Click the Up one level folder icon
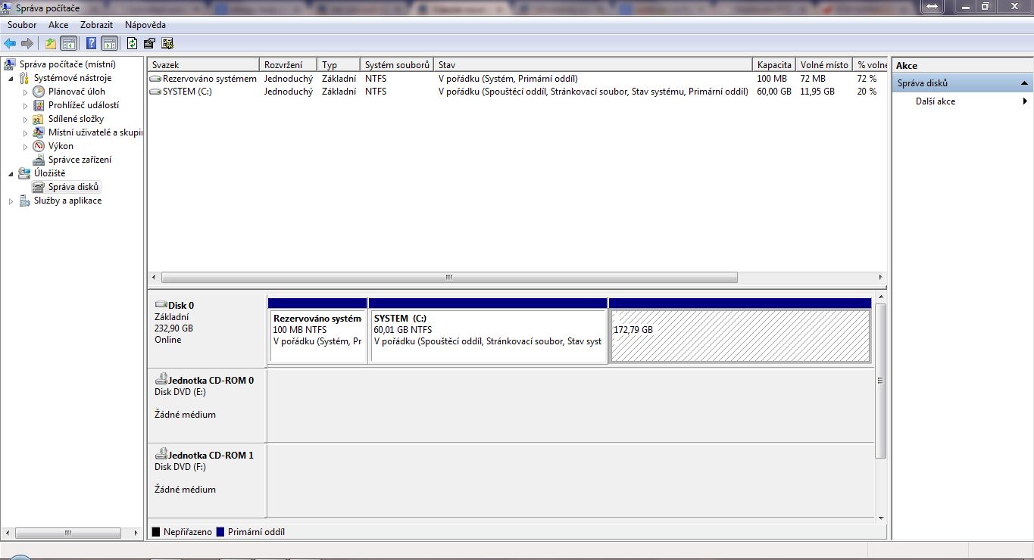Image resolution: width=1034 pixels, height=560 pixels. coord(51,43)
